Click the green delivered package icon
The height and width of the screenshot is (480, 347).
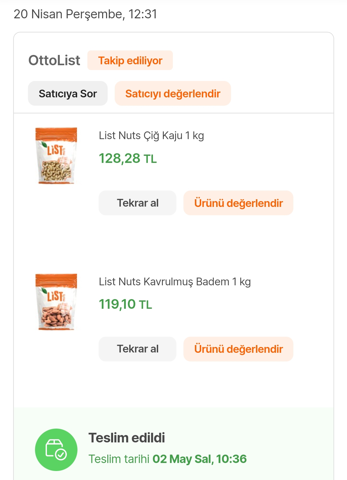[x=56, y=449]
